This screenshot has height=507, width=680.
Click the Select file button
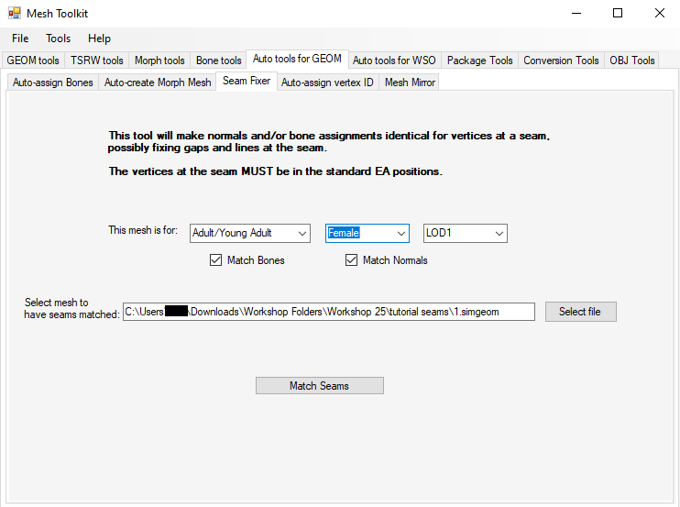pos(581,312)
